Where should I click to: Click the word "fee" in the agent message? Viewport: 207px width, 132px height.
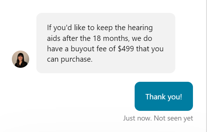102,49
